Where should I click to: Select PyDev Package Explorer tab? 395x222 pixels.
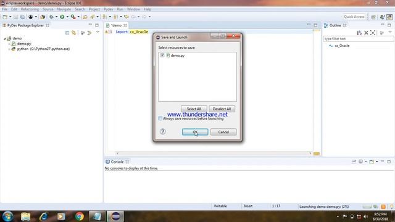25,25
